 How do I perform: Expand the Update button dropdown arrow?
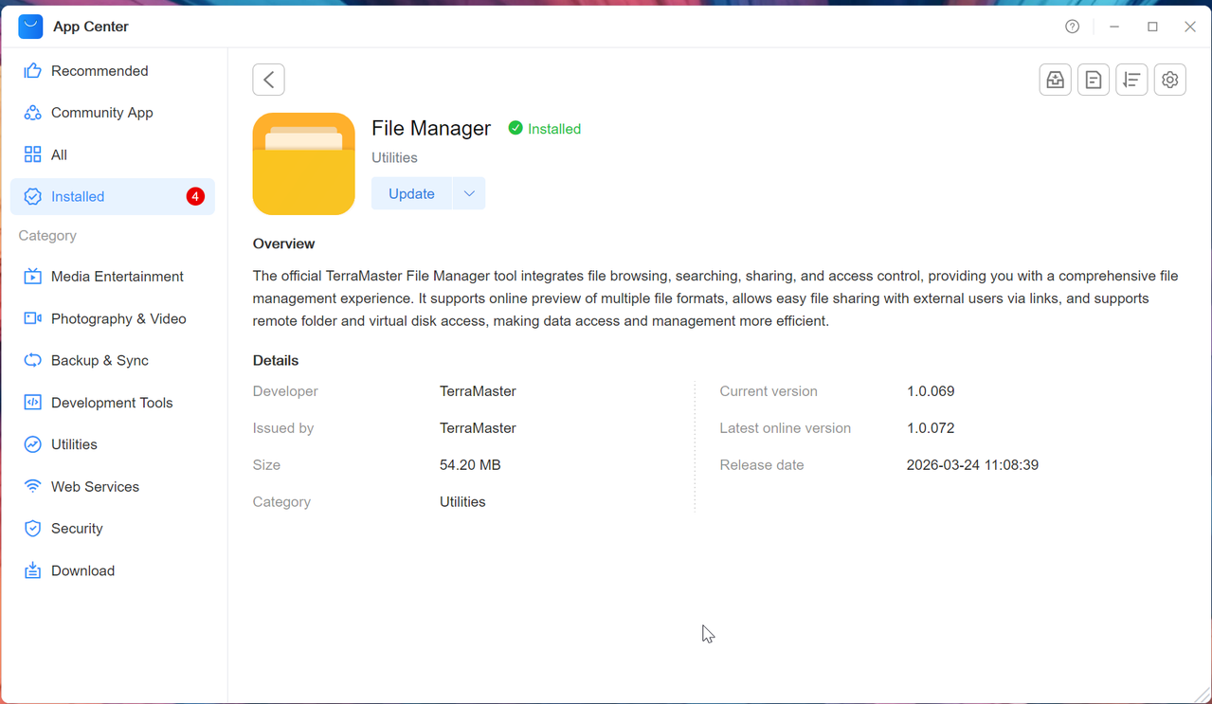click(x=469, y=193)
